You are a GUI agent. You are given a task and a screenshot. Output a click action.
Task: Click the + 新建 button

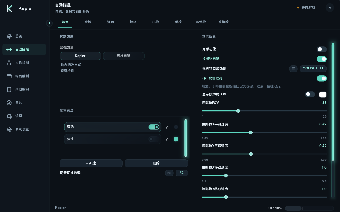click(x=91, y=163)
